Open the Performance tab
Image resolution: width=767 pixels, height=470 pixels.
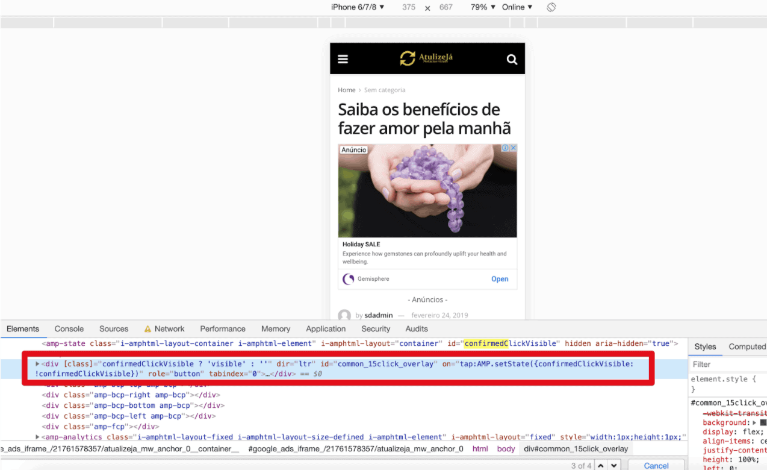(x=223, y=329)
